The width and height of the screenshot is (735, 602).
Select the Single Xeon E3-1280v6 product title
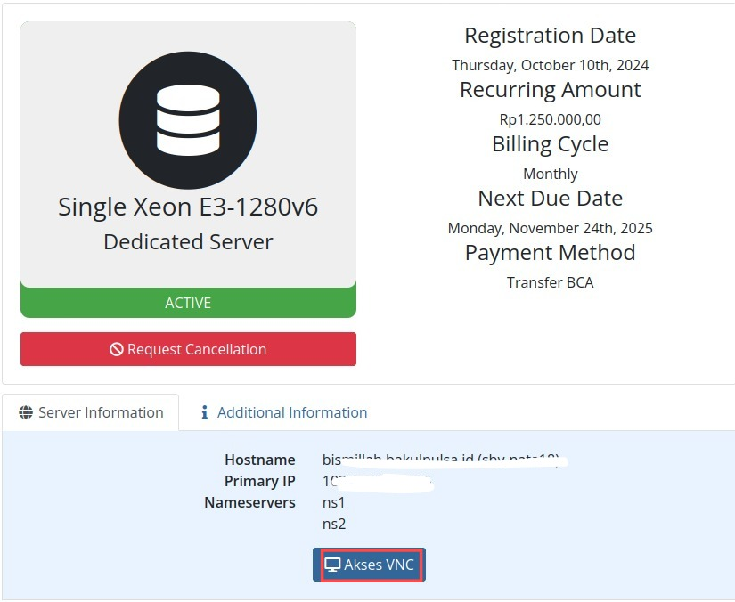coord(188,207)
